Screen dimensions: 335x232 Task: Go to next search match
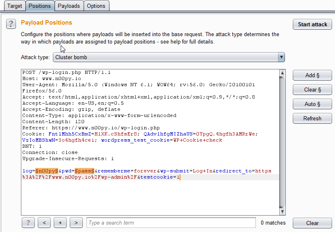coord(76,223)
